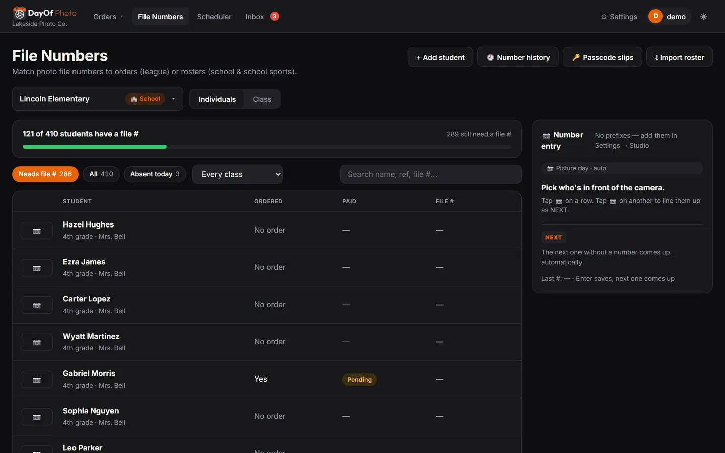Screen dimensions: 725x453
Task: Tap the camera icon on Wyatt Martinez row
Action: click(x=37, y=342)
